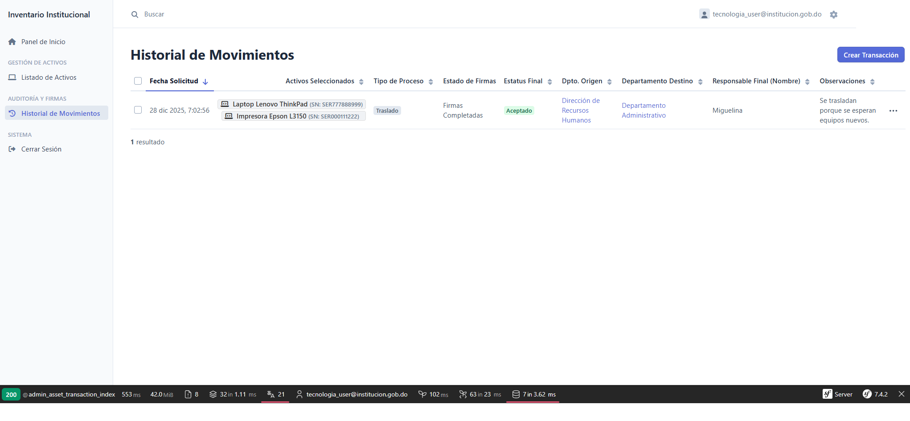Click Laptop Lenovo ThinkPad asset badge
Viewport: 910px width, 421px height.
click(291, 104)
